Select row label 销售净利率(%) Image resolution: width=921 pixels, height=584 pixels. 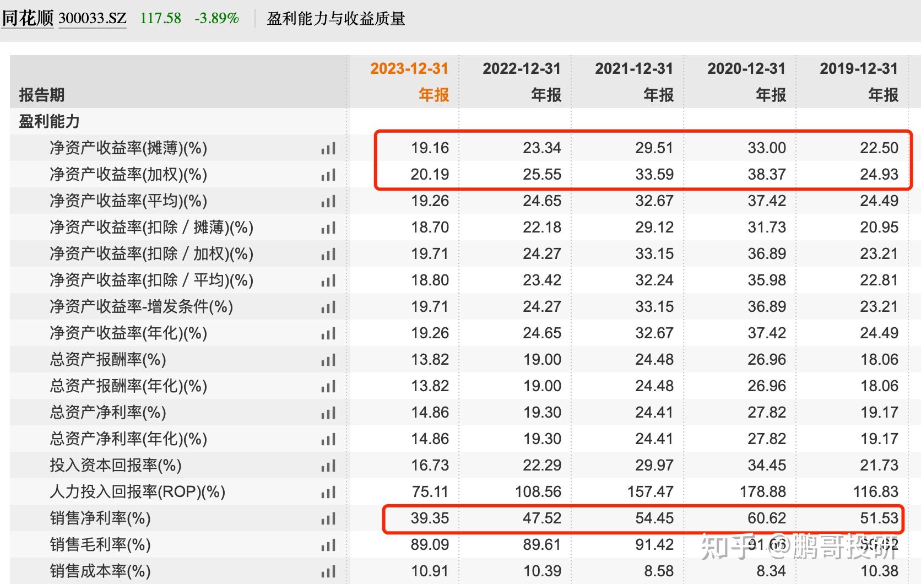(x=100, y=518)
